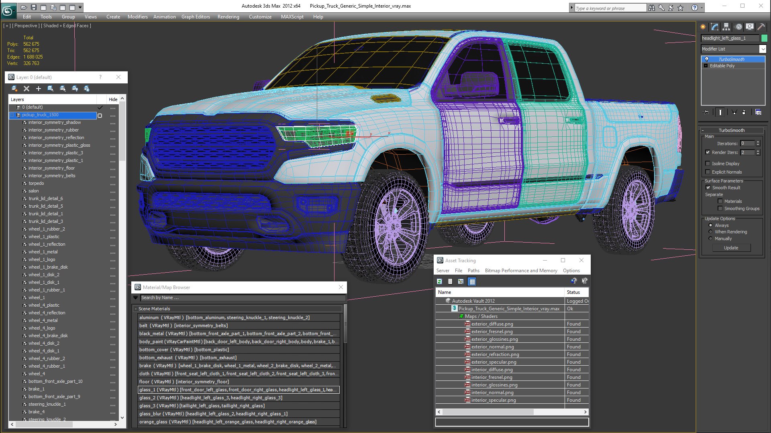
Task: Click Freeze/Unfreeze All Layers icon
Action: (87, 89)
